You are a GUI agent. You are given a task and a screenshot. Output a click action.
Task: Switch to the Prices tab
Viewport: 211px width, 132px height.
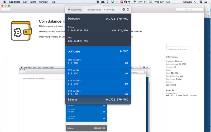coord(109,10)
